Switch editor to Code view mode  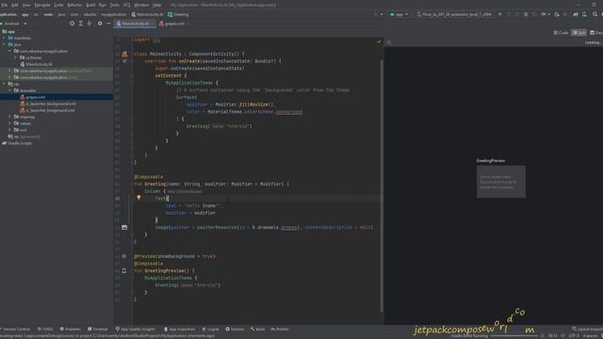tap(561, 33)
